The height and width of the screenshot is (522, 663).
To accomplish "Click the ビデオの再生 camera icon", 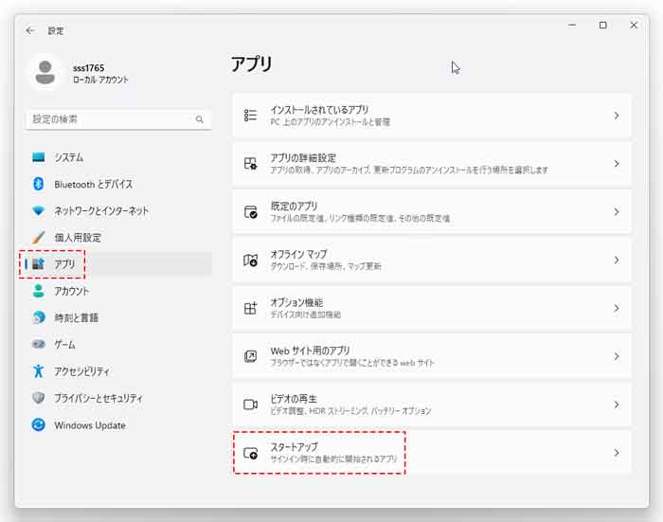I will (250, 405).
